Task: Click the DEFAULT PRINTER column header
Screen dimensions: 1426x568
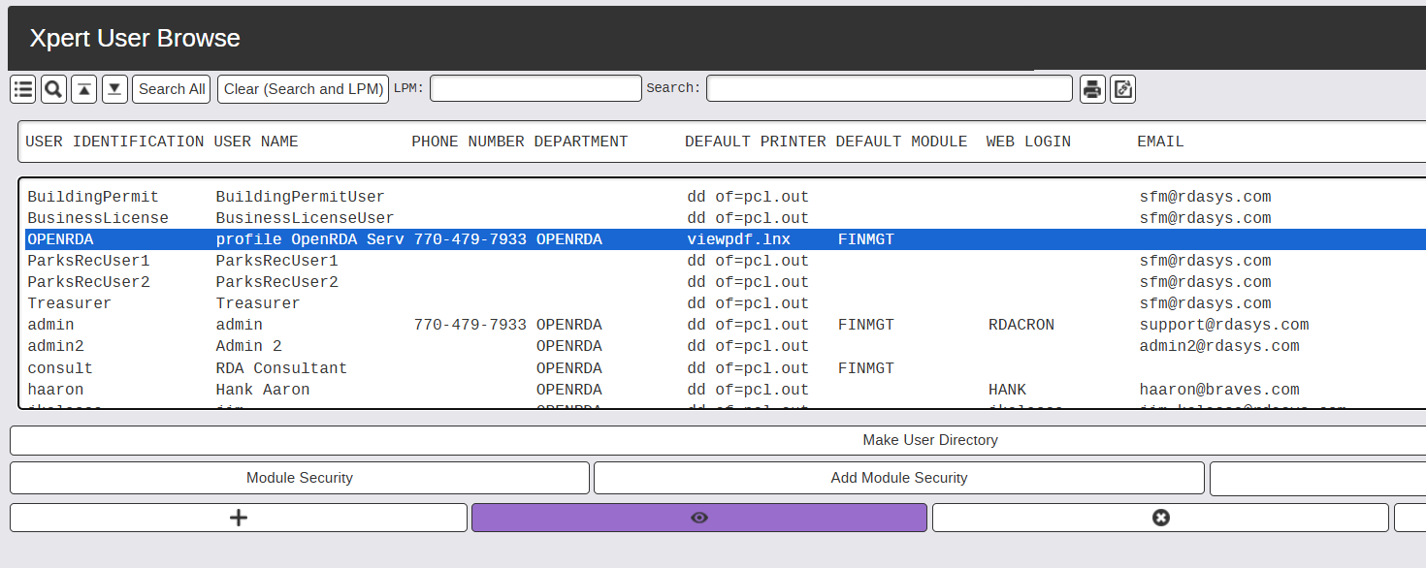Action: tap(756, 142)
